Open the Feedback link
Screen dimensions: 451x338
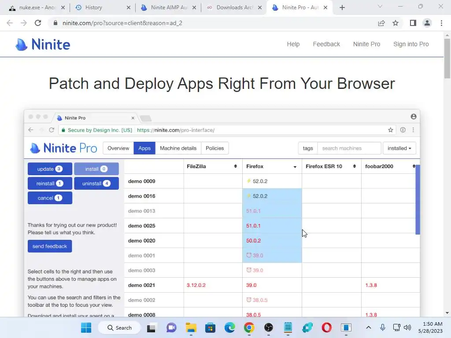326,44
